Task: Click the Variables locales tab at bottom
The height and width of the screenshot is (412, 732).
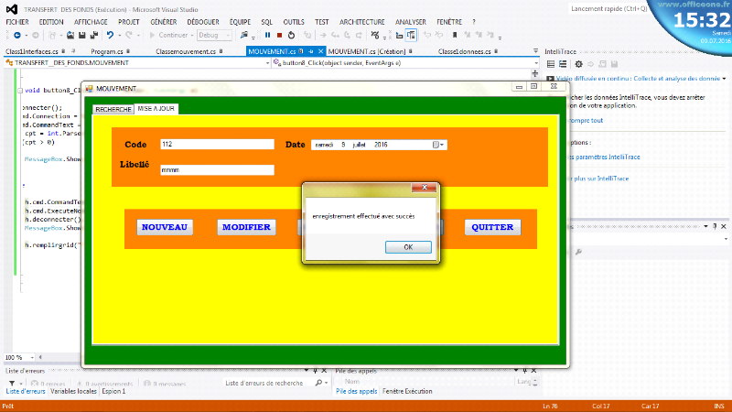Action: (74, 391)
